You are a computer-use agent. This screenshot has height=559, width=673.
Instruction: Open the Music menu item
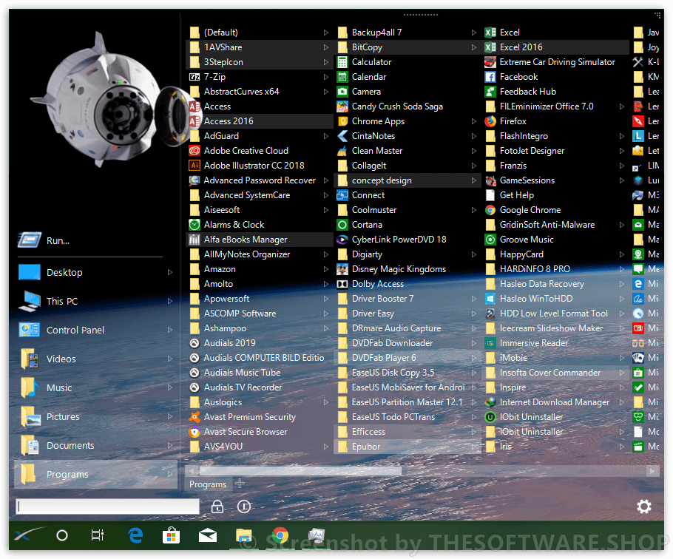(95, 388)
